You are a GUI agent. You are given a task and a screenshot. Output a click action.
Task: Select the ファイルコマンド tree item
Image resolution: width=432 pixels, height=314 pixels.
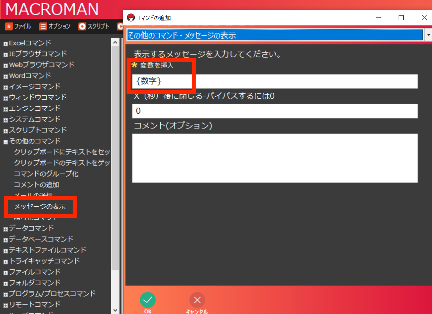coord(35,272)
